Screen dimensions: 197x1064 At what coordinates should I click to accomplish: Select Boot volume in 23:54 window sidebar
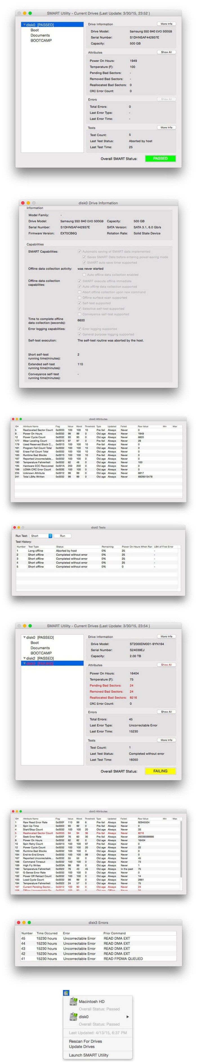pos(35,643)
